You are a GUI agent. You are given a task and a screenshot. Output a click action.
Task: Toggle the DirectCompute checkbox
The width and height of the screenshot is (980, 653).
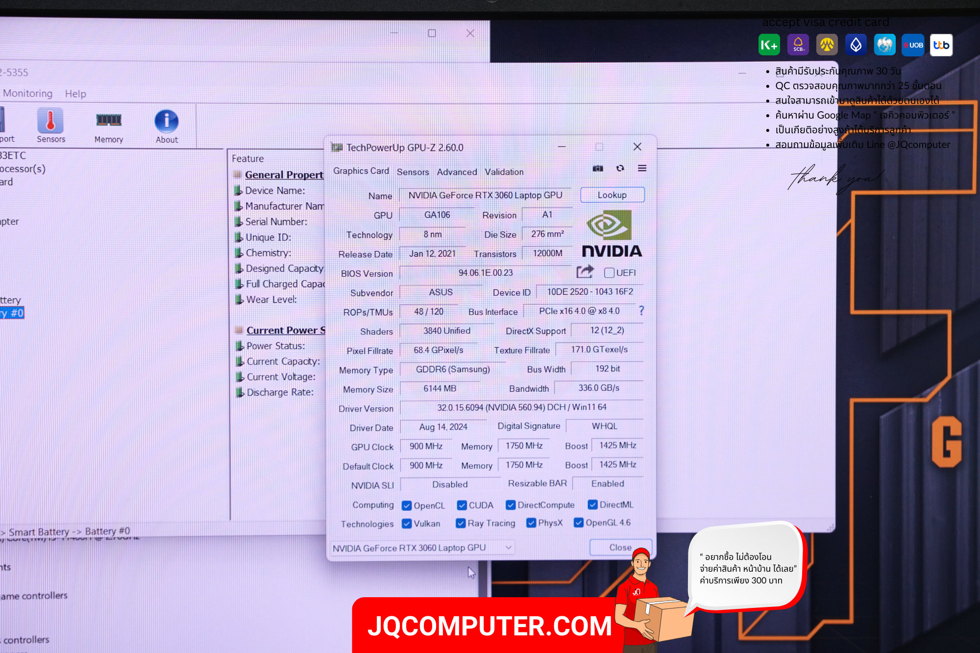[511, 505]
